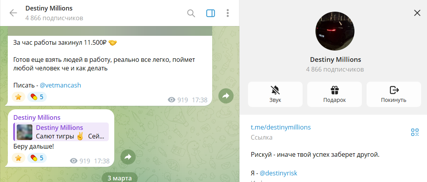Image resolution: width=427 pixels, height=182 pixels.
Task: Show the channel QR code
Action: (x=415, y=132)
